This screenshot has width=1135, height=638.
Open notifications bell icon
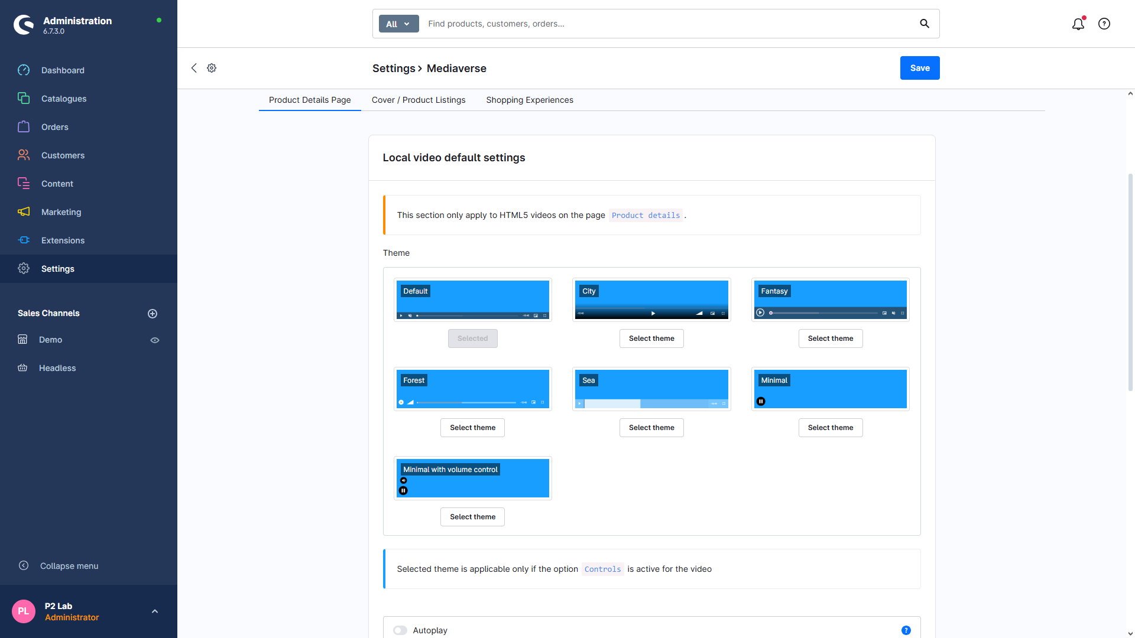[1078, 24]
